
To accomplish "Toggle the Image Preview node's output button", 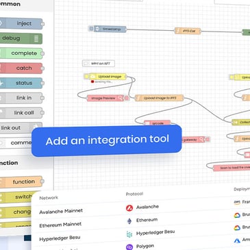I will [127, 98].
